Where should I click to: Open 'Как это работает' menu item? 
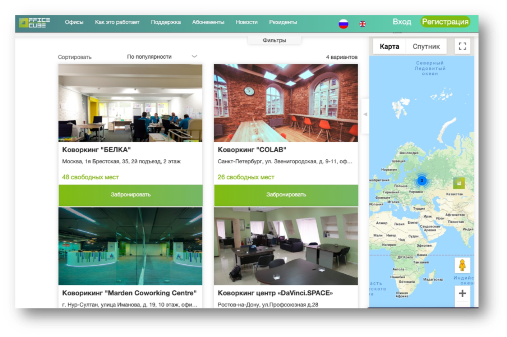point(117,22)
